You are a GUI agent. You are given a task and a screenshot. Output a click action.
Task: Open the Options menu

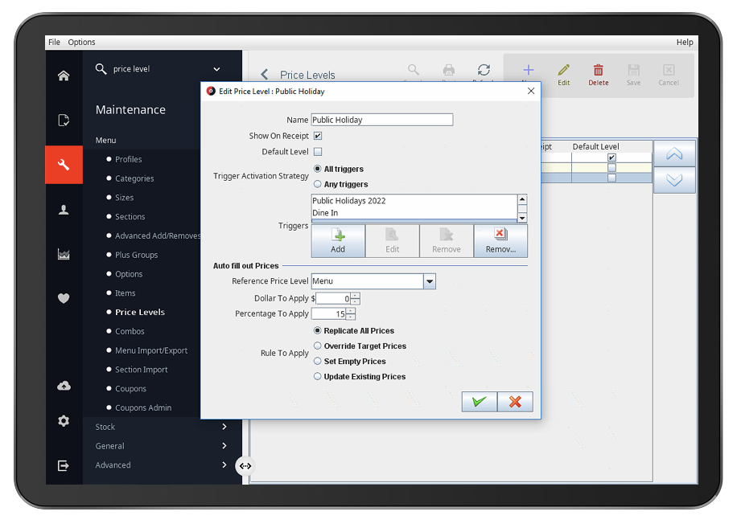(81, 42)
